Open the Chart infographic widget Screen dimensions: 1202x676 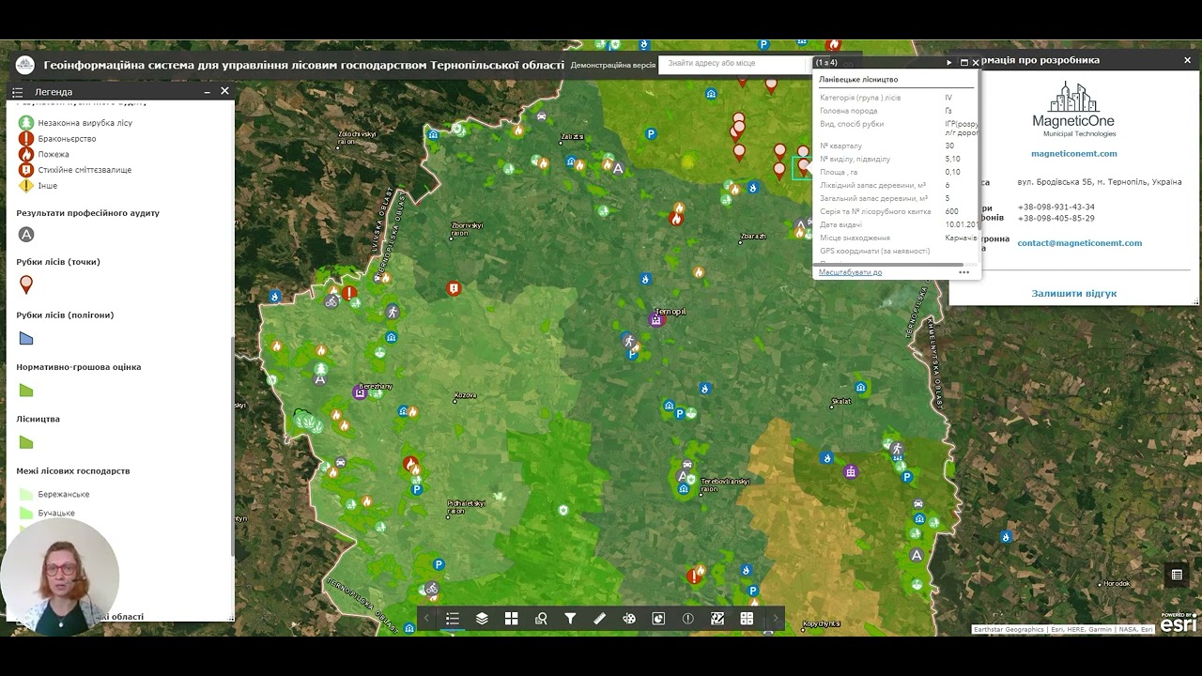(x=658, y=619)
